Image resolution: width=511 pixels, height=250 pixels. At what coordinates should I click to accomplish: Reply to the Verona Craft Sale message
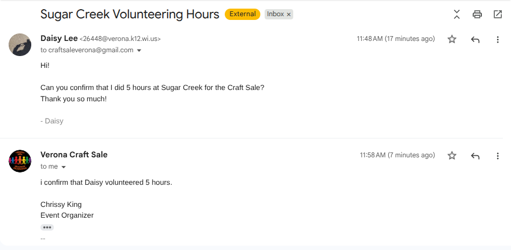tap(475, 156)
